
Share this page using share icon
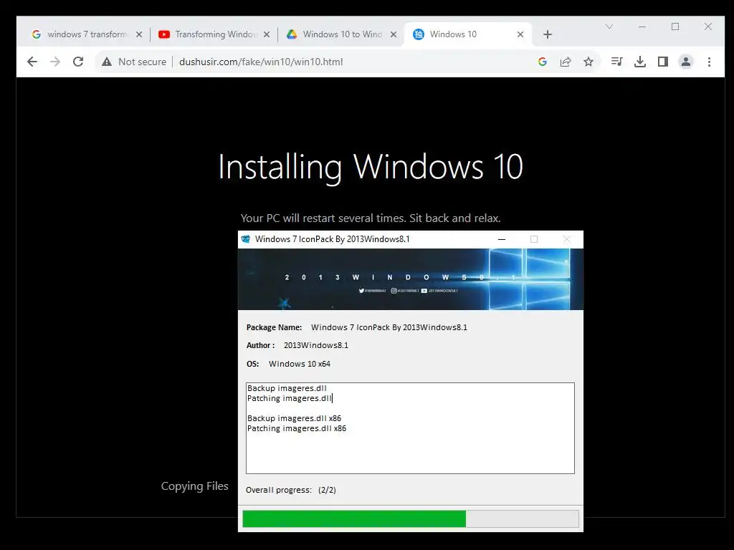(x=566, y=62)
